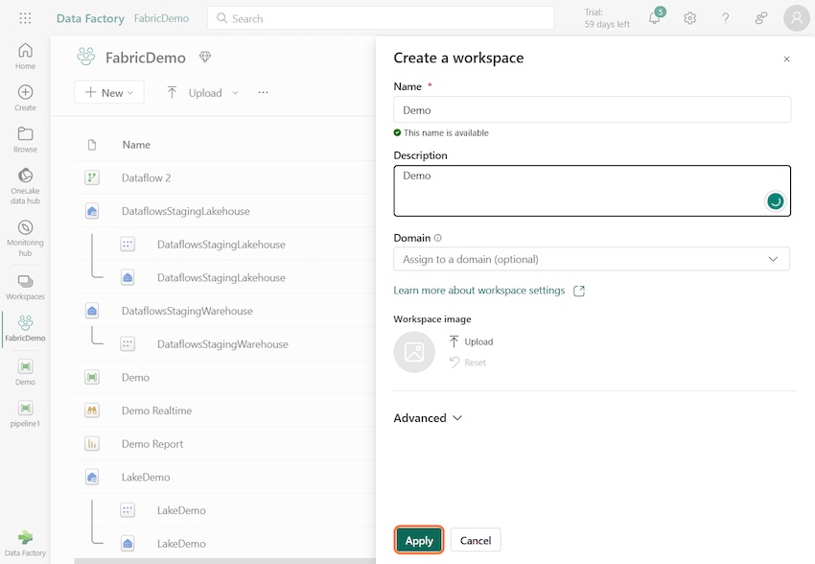Open Upload dropdown arrow
The height and width of the screenshot is (564, 815).
tap(235, 92)
